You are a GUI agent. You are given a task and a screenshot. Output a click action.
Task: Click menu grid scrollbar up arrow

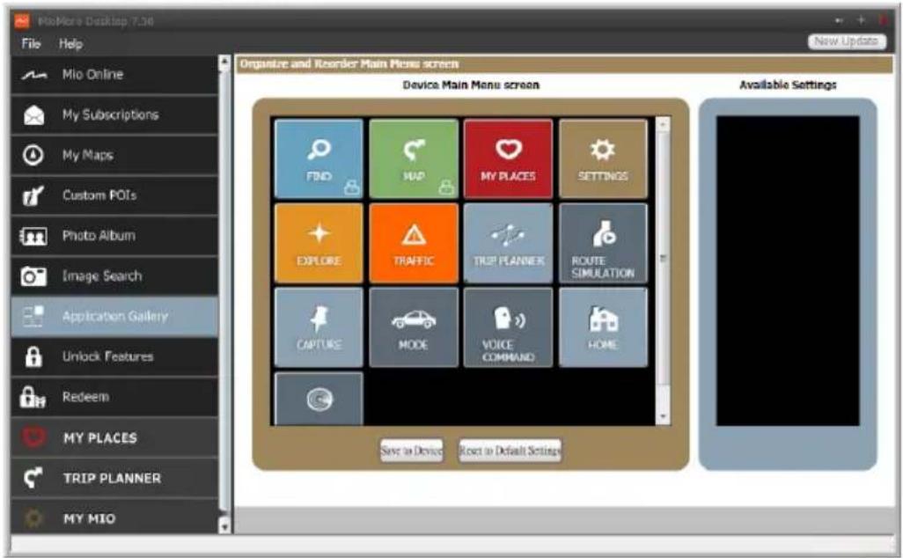point(663,124)
